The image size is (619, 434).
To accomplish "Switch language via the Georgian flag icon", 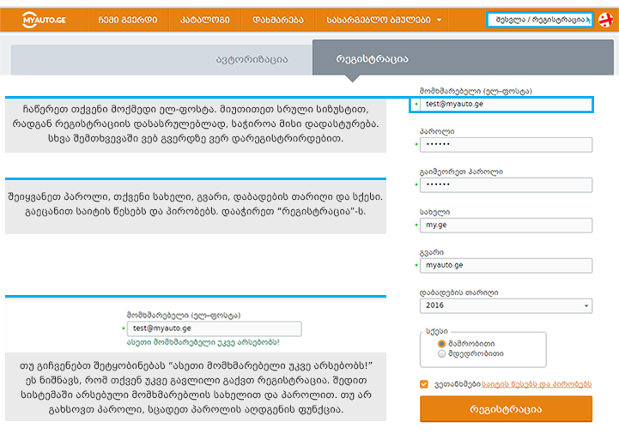I will 605,20.
